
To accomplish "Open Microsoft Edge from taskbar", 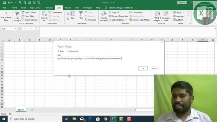I will [90, 119].
